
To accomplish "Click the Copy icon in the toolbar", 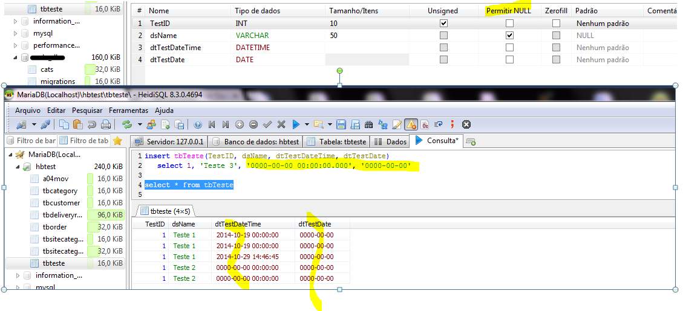I will point(64,124).
